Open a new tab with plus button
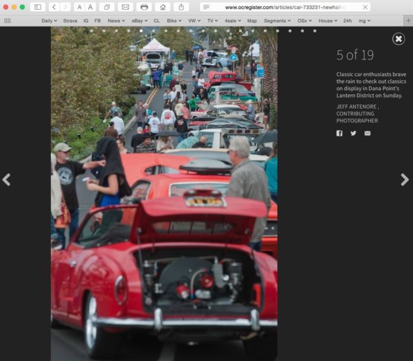 (408, 21)
